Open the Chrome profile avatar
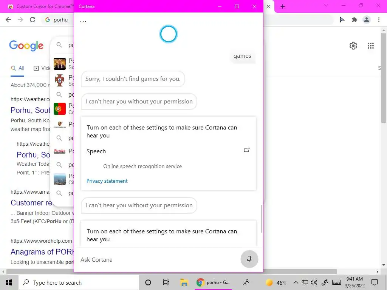 click(367, 20)
